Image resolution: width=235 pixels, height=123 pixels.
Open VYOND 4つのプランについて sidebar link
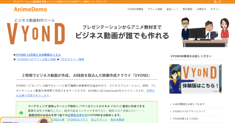[x=189, y=111]
